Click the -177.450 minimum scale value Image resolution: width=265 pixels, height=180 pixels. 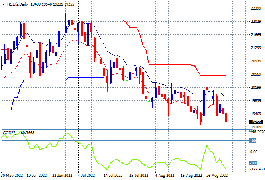(257, 169)
